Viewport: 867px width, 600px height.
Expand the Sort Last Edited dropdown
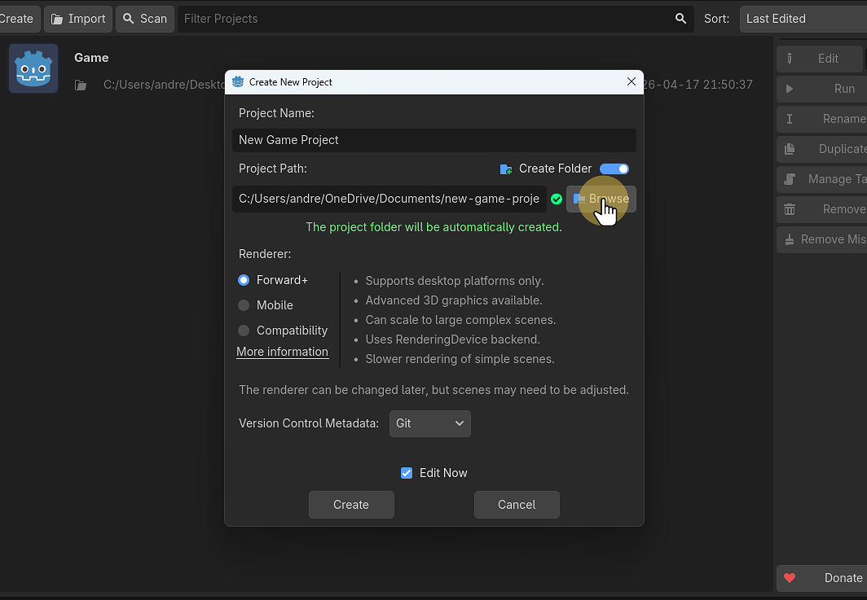(803, 19)
